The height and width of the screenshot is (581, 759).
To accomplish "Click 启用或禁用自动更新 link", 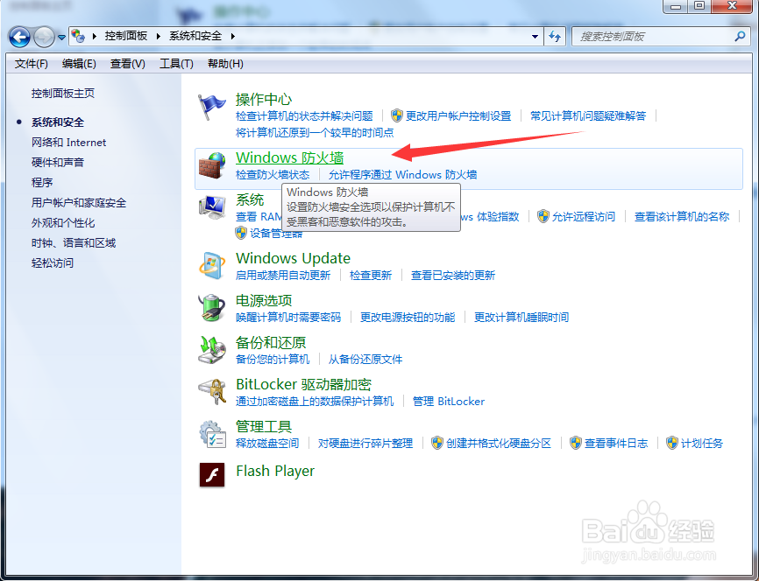I will 283,276.
